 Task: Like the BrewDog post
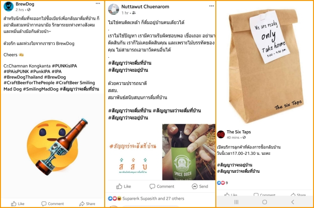[18, 203]
